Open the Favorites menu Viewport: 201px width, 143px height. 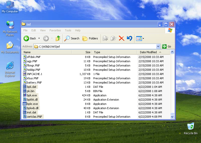(55, 30)
